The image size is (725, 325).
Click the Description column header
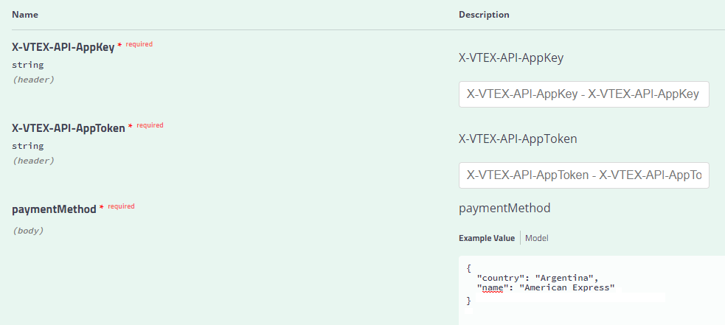(484, 15)
